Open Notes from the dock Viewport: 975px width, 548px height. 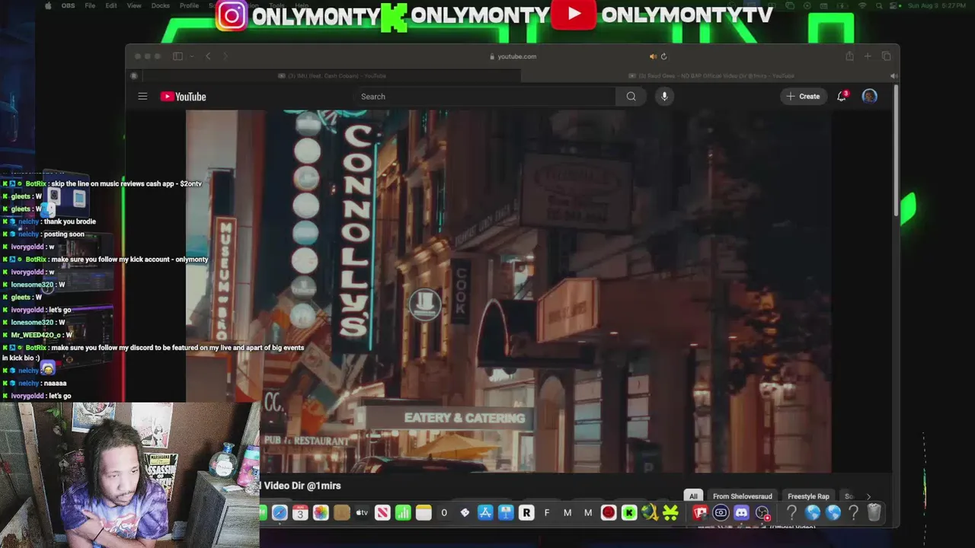[424, 513]
